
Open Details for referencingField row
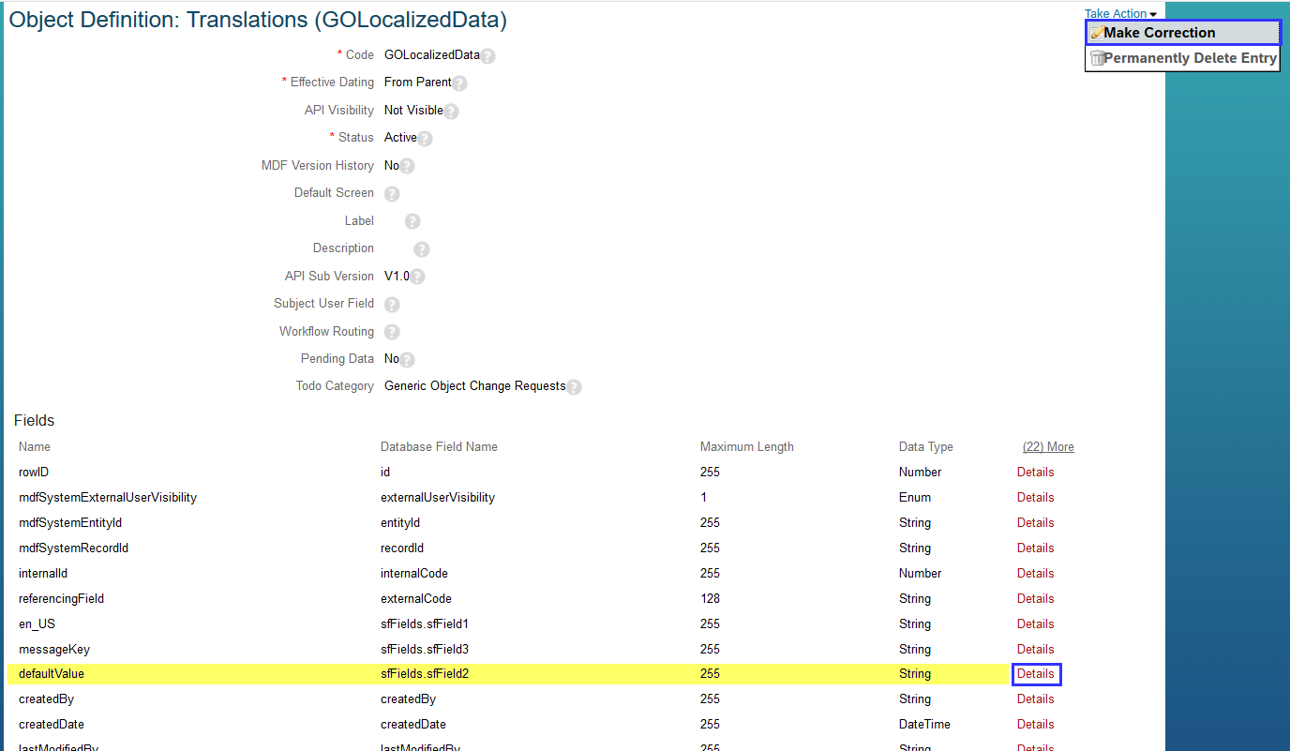[1036, 599]
